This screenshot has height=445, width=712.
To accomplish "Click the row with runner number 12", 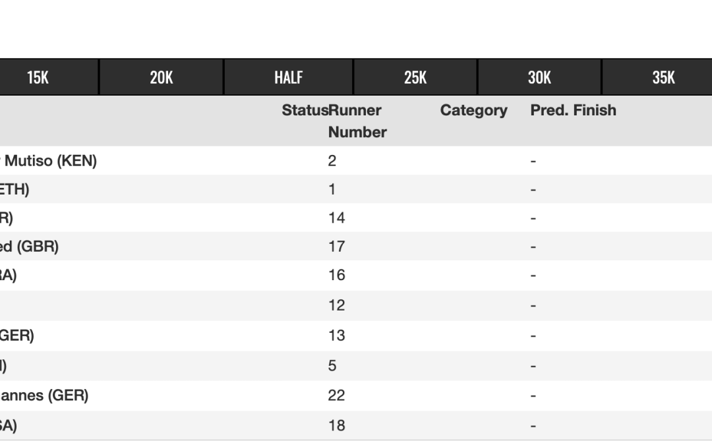I will click(336, 305).
